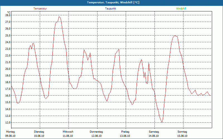The image size is (223, 139).
Task: Select the Donnerstag day label
Action: (96, 132)
